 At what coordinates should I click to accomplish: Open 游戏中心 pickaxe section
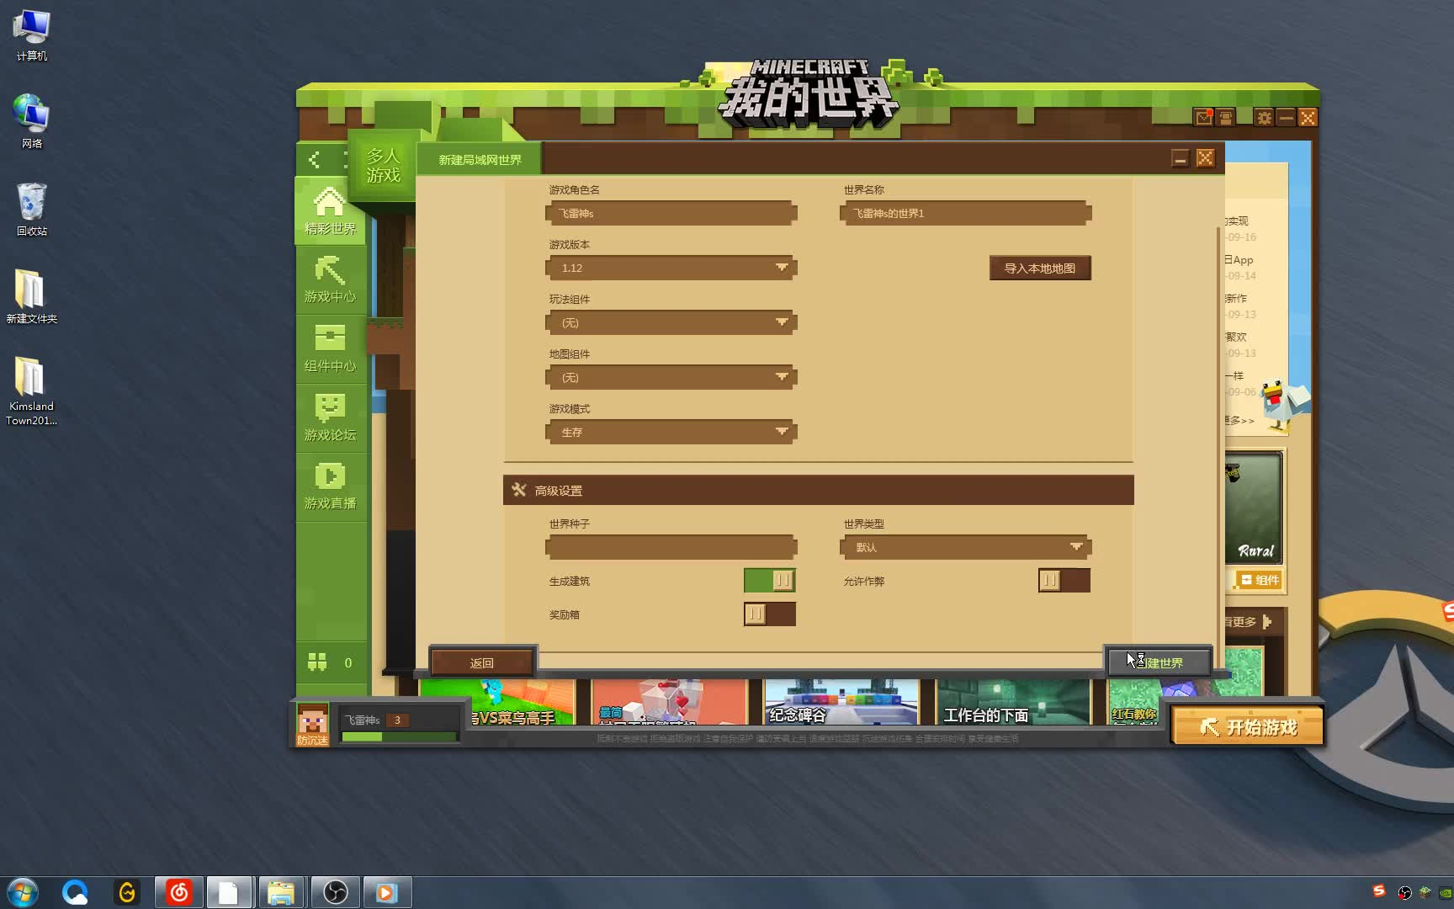tap(330, 280)
